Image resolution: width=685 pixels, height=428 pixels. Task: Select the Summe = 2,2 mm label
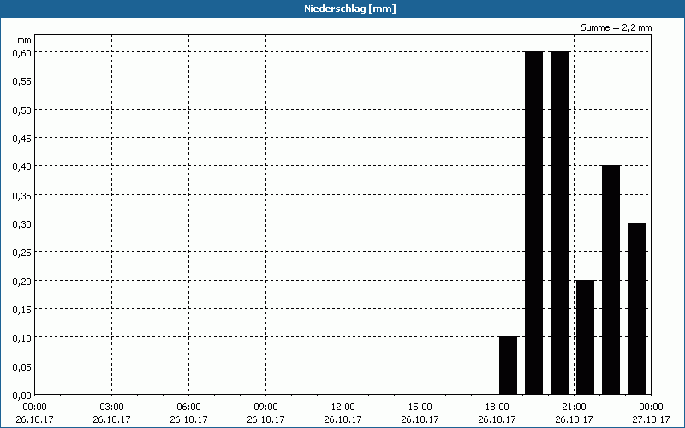616,27
